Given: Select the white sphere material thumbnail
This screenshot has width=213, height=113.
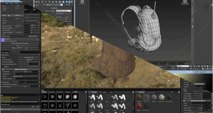Looking at the screenshot, I should click(x=162, y=97).
